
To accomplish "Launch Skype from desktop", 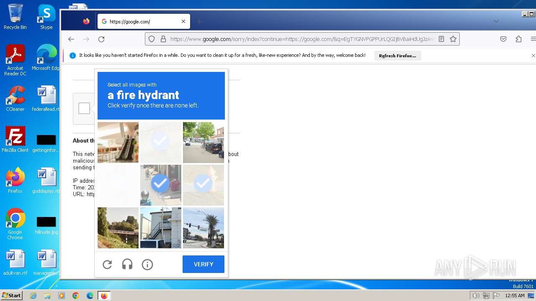I will pyautogui.click(x=46, y=17).
